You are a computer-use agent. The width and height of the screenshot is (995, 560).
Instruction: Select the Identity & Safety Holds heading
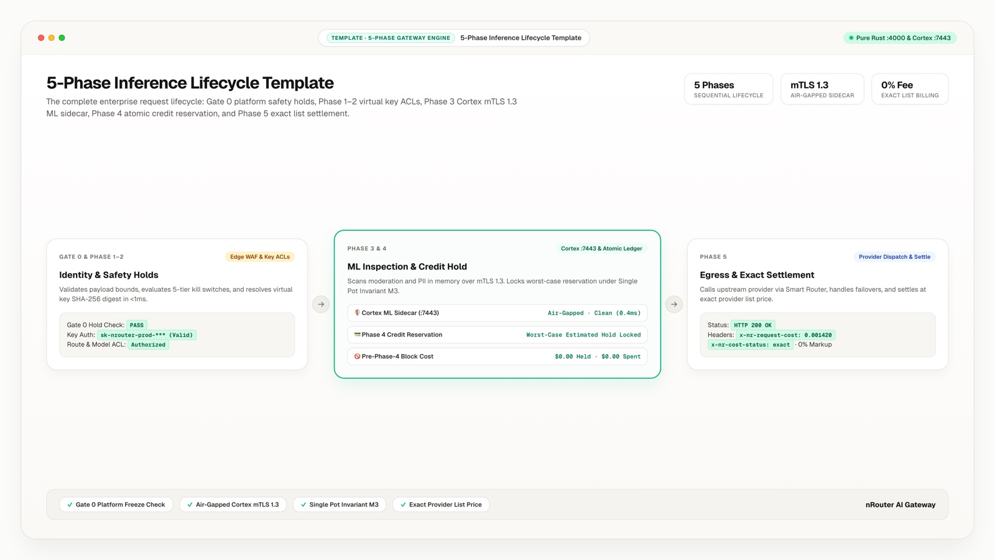coord(109,275)
